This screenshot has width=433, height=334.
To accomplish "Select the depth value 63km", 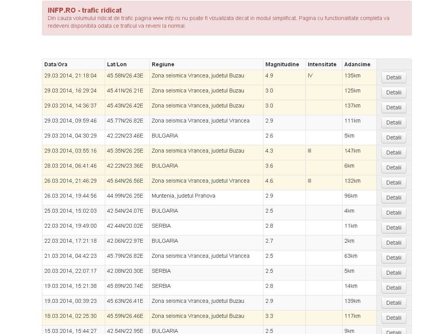I will tap(351, 256).
